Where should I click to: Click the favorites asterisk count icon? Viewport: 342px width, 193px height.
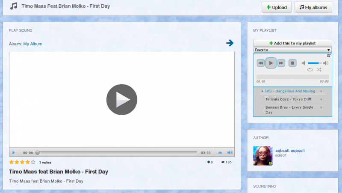209,162
